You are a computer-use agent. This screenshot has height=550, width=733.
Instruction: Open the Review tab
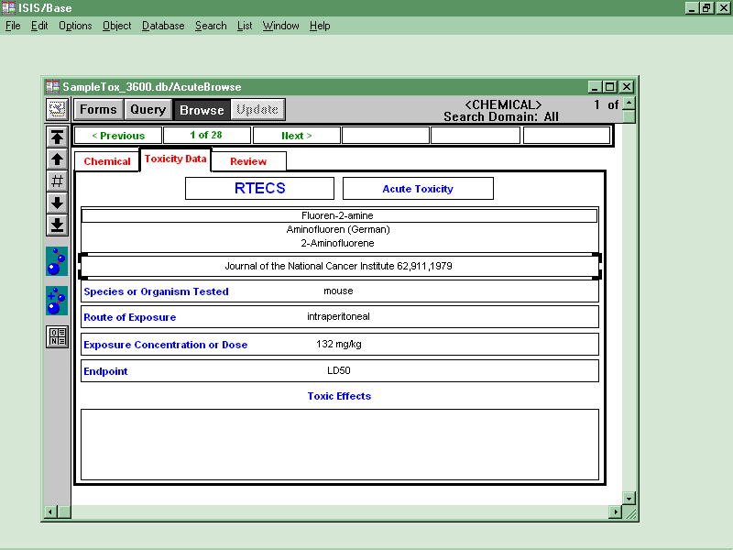tap(248, 161)
